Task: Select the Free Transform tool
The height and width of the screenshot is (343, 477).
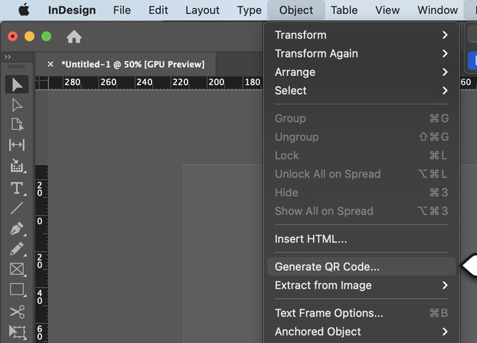Action: [17, 332]
